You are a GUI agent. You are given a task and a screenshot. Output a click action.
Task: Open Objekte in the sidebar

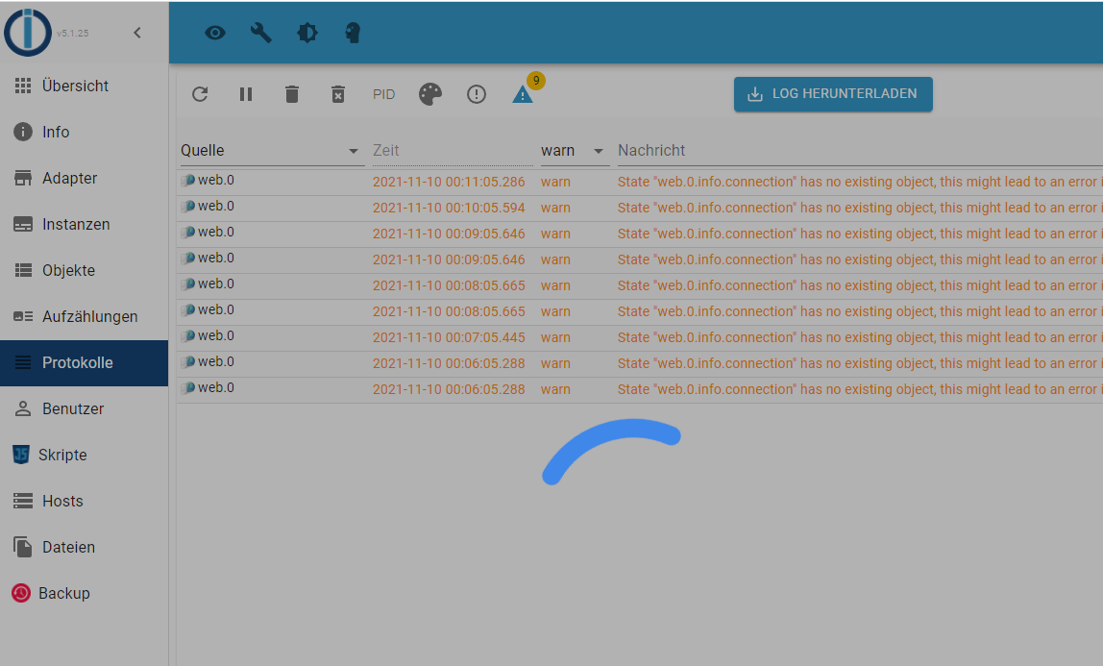pyautogui.click(x=85, y=270)
